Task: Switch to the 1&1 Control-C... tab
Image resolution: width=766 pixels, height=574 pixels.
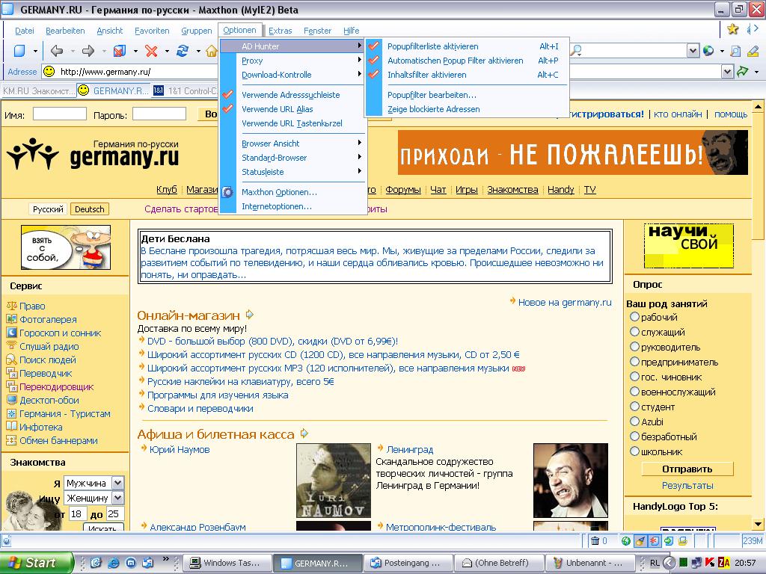Action: [x=186, y=90]
